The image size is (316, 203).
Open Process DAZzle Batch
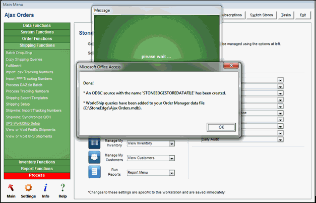24,85
